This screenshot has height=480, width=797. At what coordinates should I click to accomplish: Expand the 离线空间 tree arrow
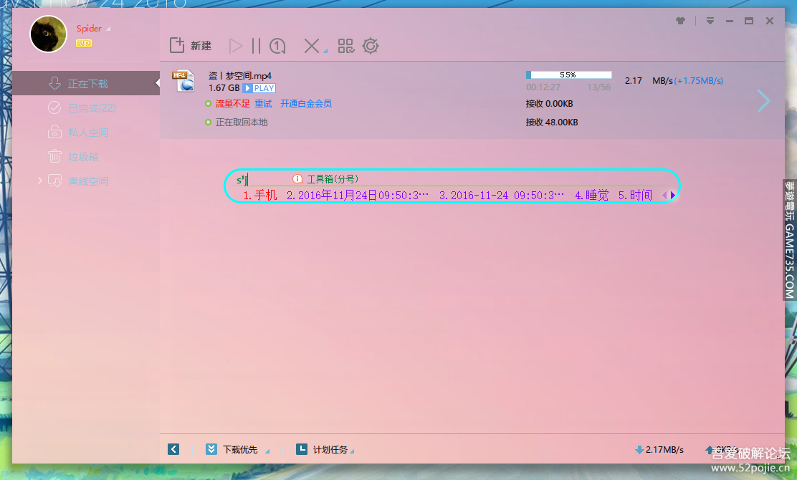(39, 181)
